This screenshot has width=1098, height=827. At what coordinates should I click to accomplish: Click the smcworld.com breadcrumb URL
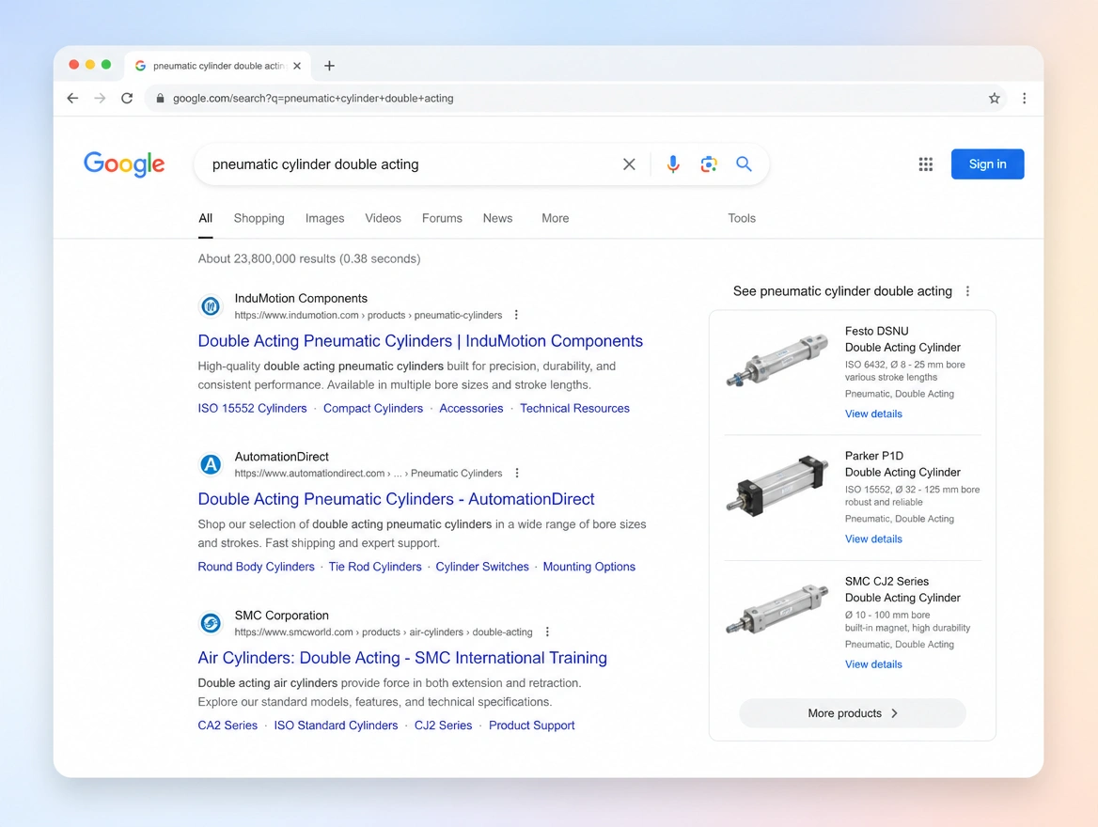[x=383, y=632]
